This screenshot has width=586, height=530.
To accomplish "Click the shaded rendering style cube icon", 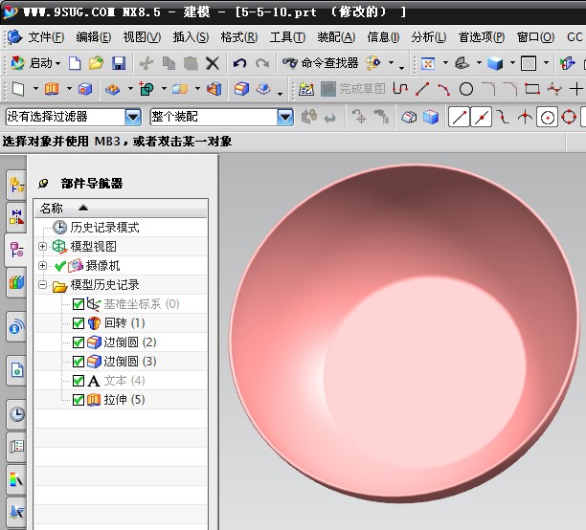I will coord(495,63).
